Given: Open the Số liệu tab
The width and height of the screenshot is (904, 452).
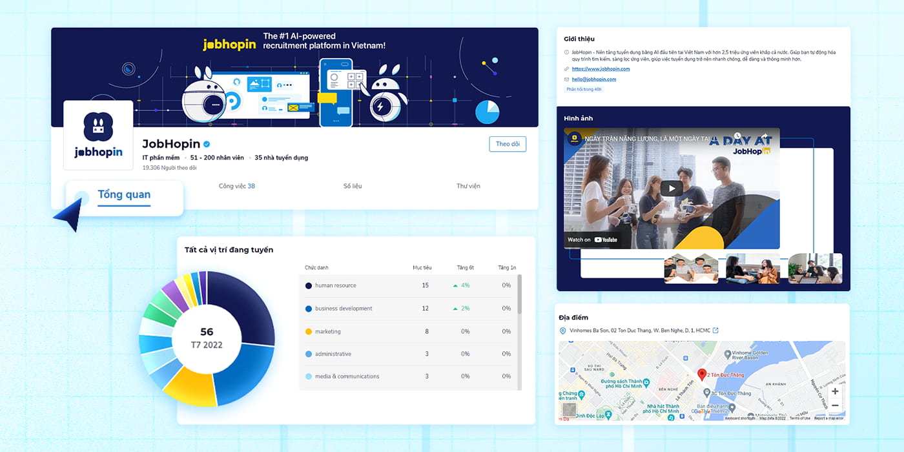Looking at the screenshot, I should tap(353, 186).
